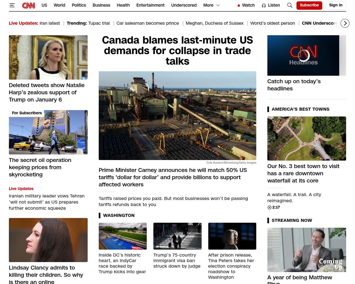This screenshot has height=284, width=355.
Task: Open World's oldest person link
Action: click(x=273, y=23)
